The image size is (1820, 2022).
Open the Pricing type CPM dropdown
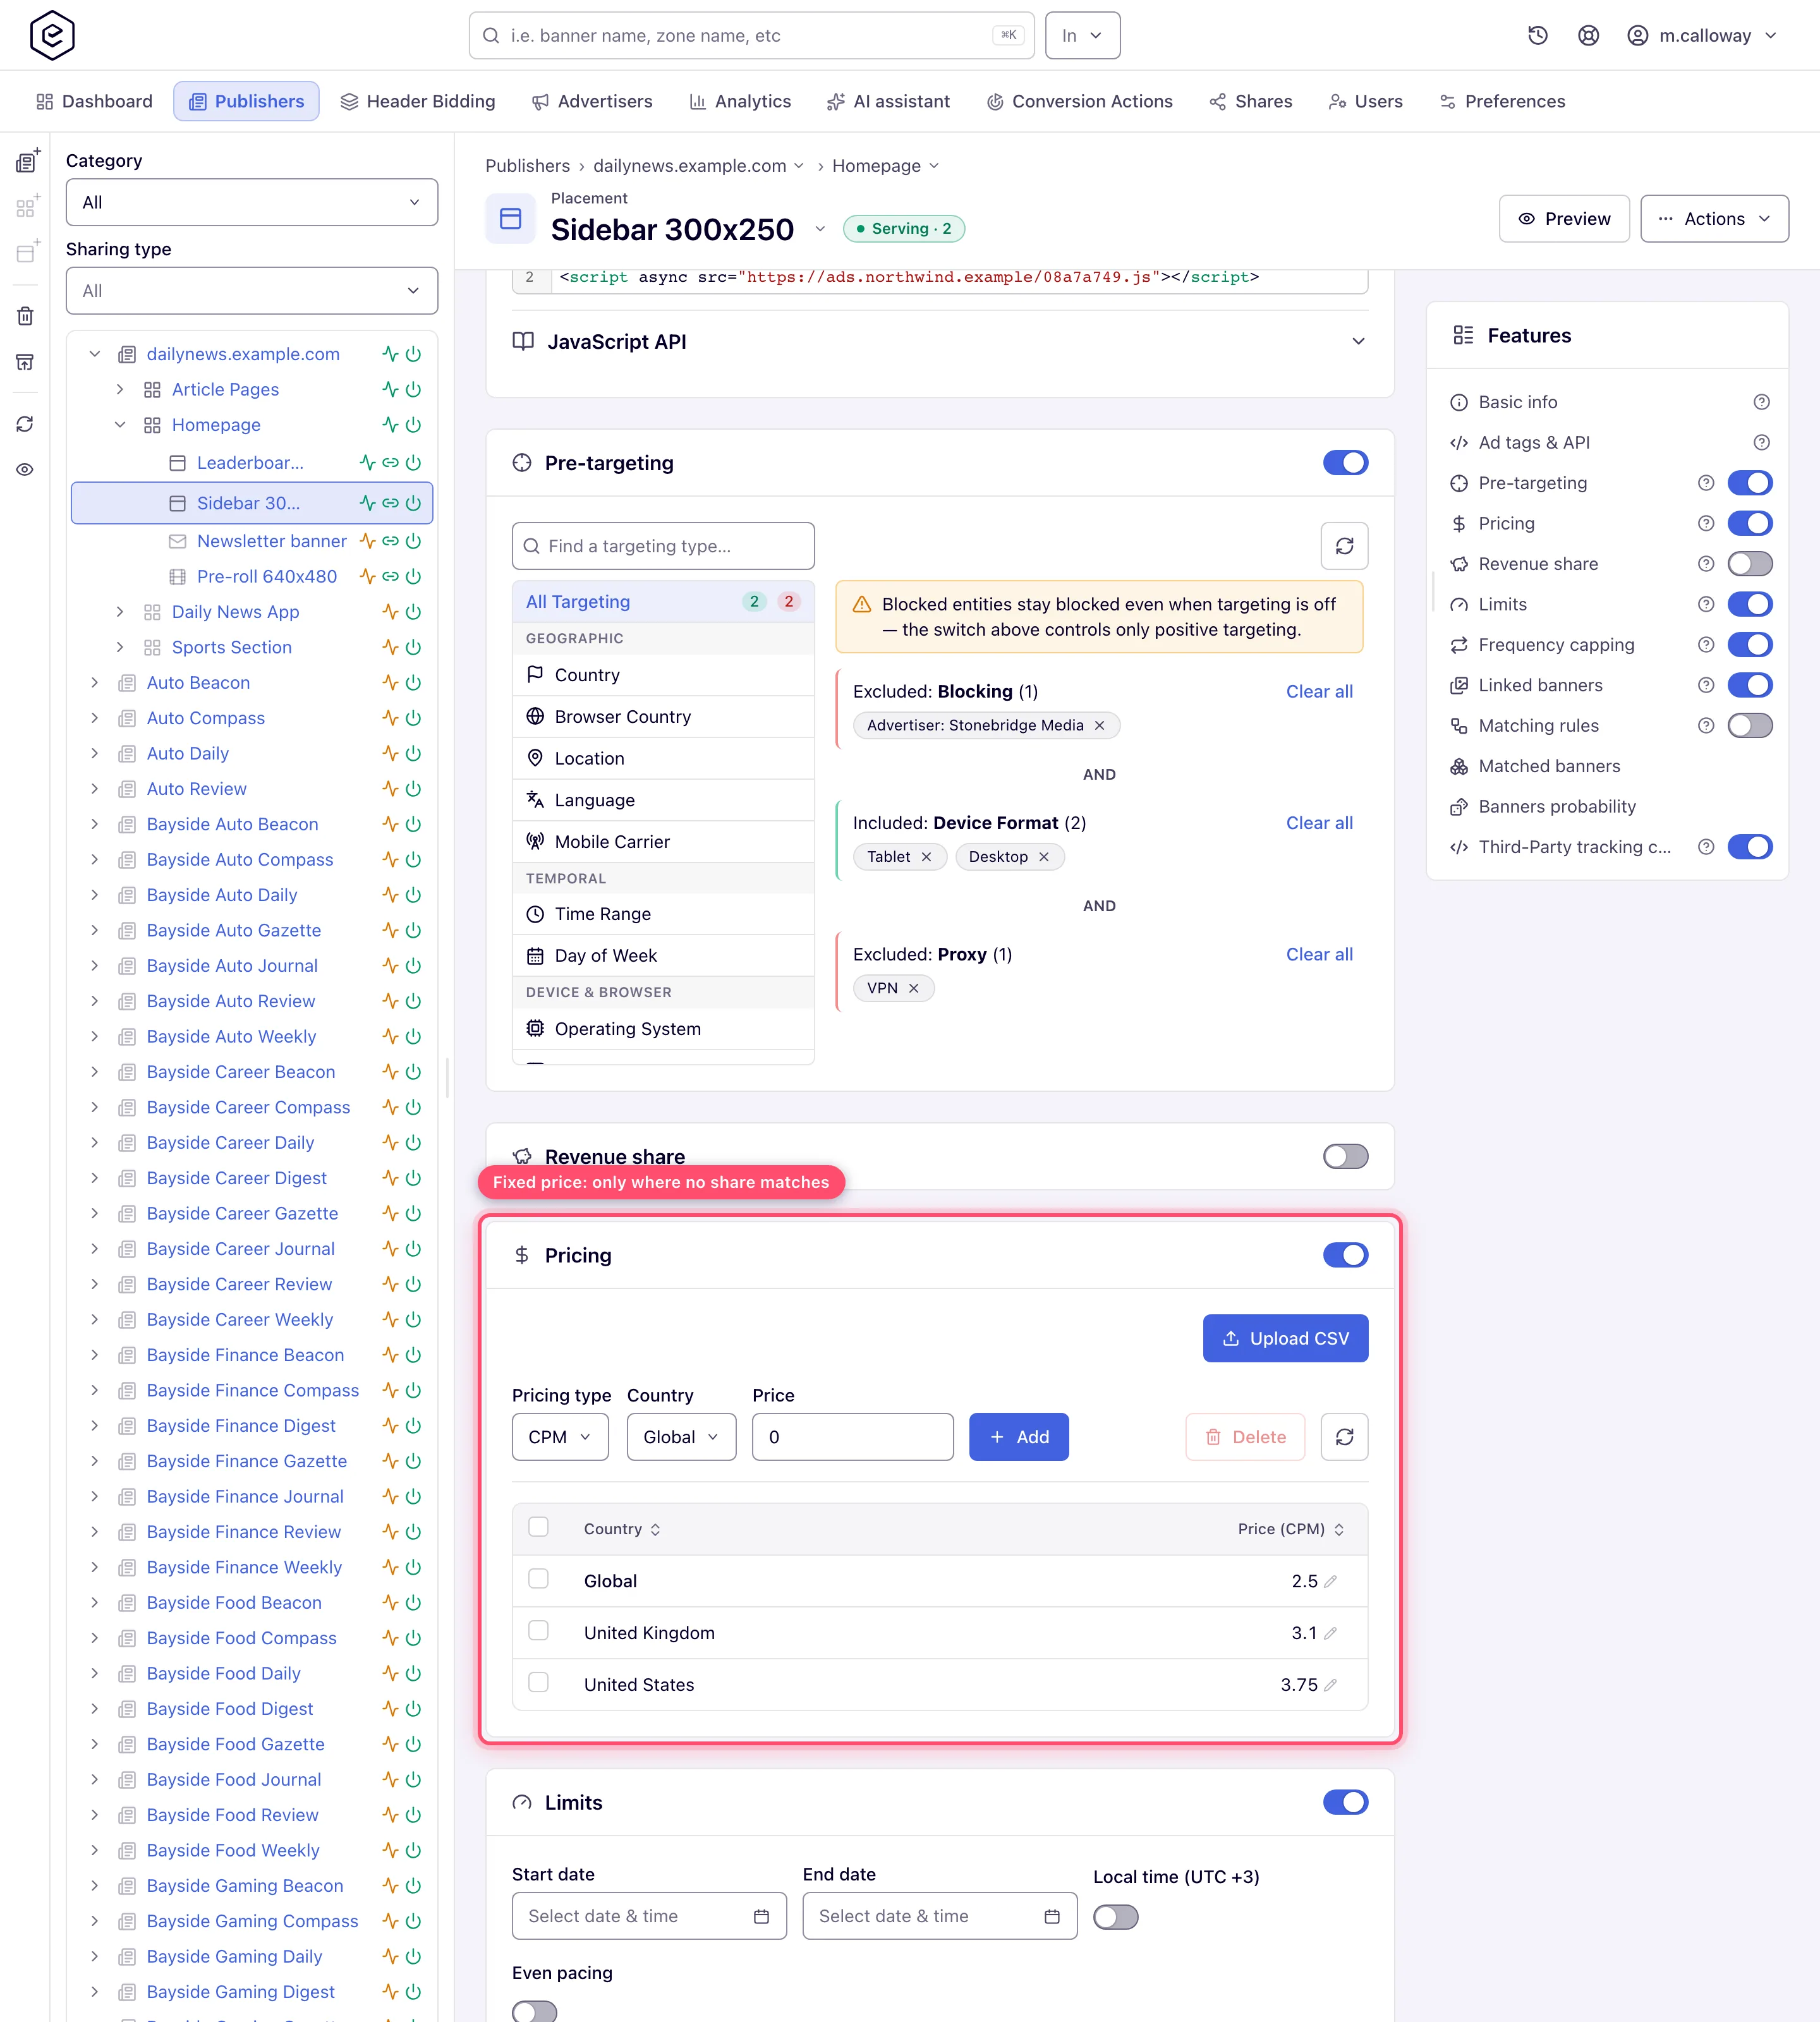[560, 1437]
